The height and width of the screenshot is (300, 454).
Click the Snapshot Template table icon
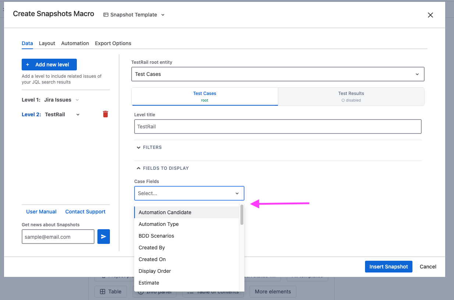tap(106, 15)
